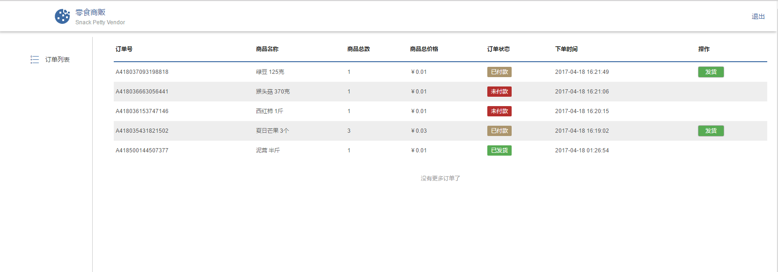
Task: Click the ¥0.01 price for 泥蒿 半斤
Action: 419,150
